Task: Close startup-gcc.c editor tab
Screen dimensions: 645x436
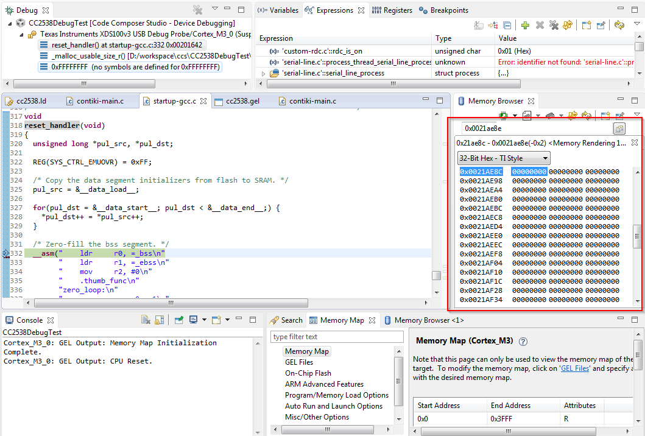Action: 203,100
